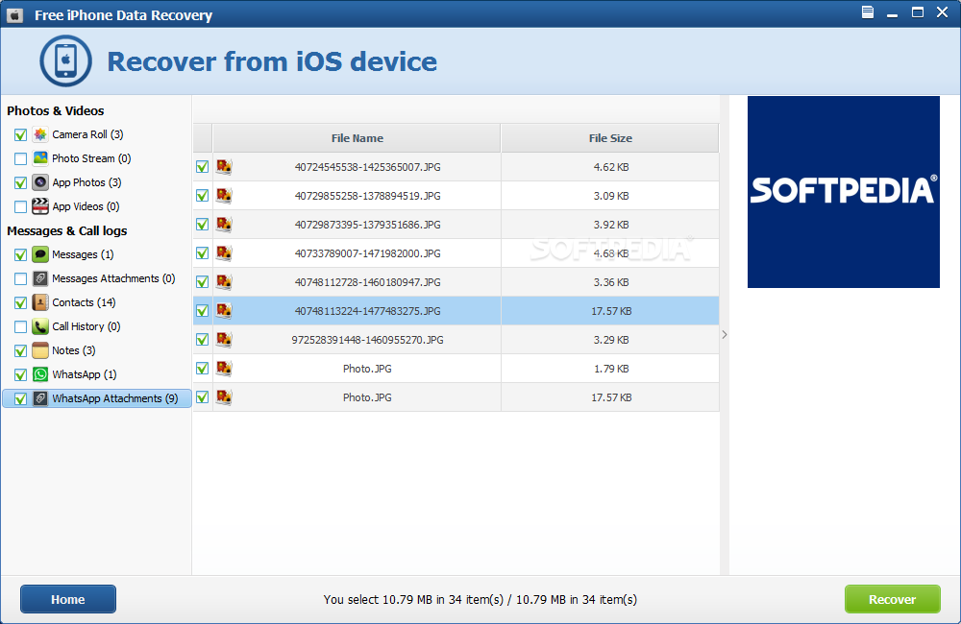Click the image icon for 40748112728-1460180947.JPG
The height and width of the screenshot is (624, 961).
tap(224, 281)
